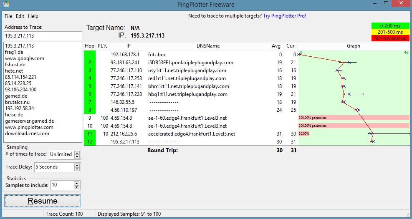412x219 pixels.
Task: Click the PL% column header
Action: [x=102, y=46]
